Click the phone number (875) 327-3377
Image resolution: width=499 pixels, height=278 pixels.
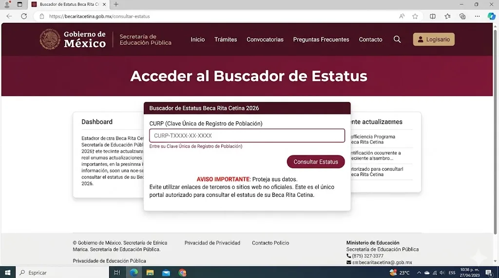click(x=367, y=256)
